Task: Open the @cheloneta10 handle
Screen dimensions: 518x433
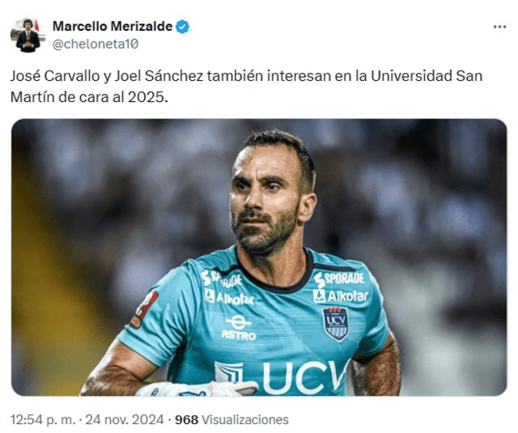Action: pyautogui.click(x=96, y=44)
